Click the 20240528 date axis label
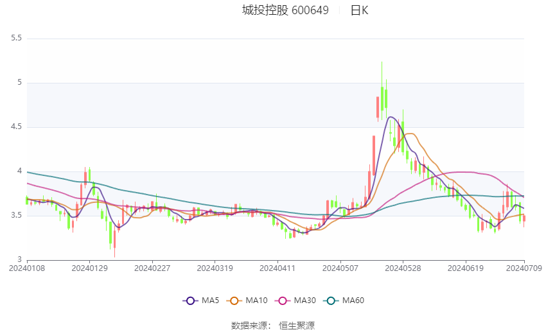This screenshot has height=332, width=546. [403, 268]
